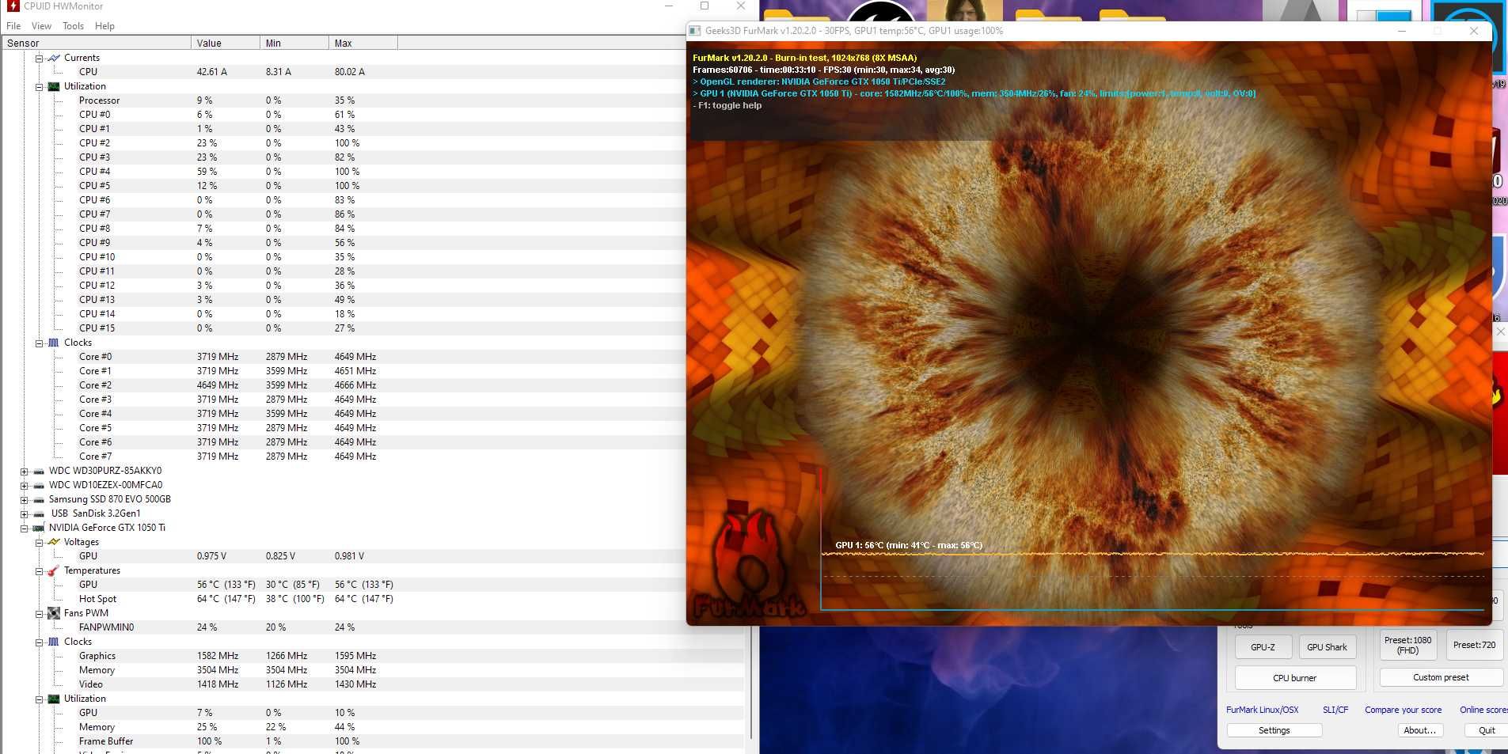Screen dimensions: 1508x754
Task: Select the CPU #4 utilization row
Action: pyautogui.click(x=346, y=172)
